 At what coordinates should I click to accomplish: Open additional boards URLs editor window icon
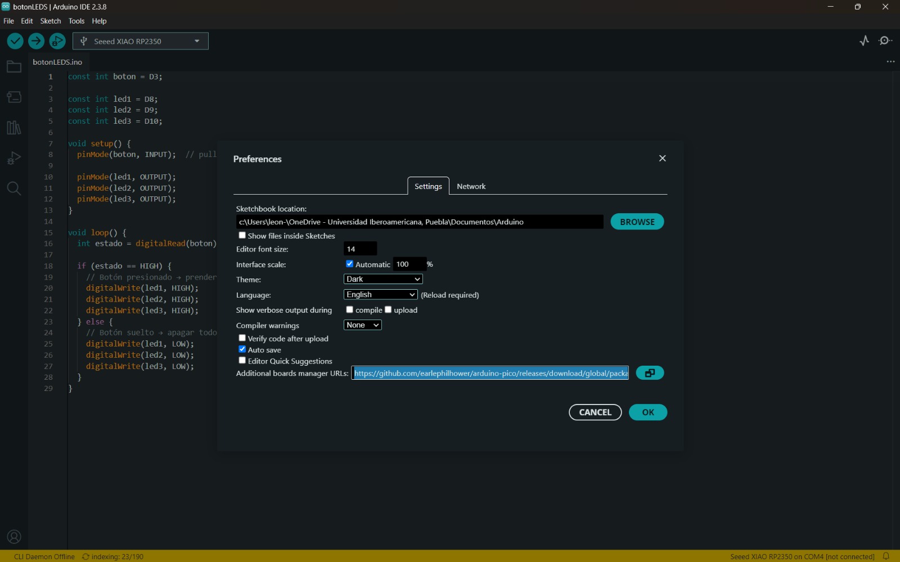tap(650, 373)
